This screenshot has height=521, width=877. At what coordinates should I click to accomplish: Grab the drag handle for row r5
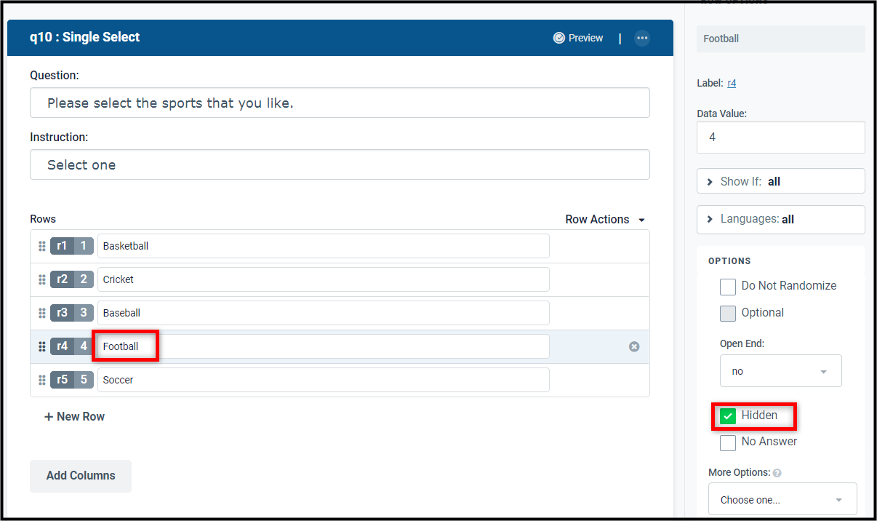click(42, 380)
